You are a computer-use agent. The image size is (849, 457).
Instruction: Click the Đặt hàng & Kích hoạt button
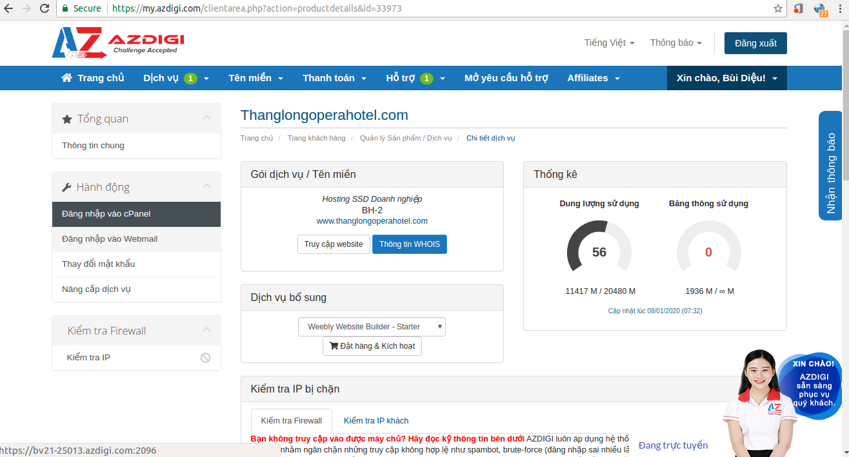point(372,346)
